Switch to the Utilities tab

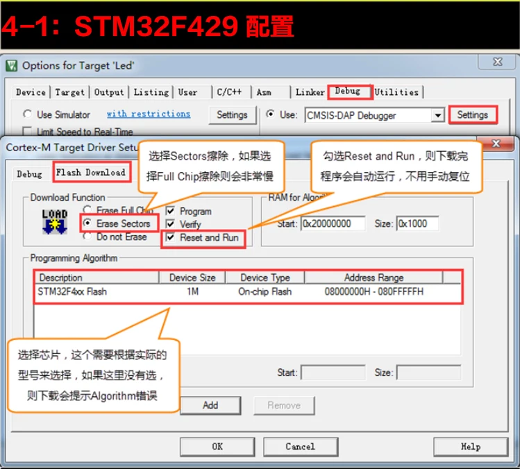click(397, 92)
